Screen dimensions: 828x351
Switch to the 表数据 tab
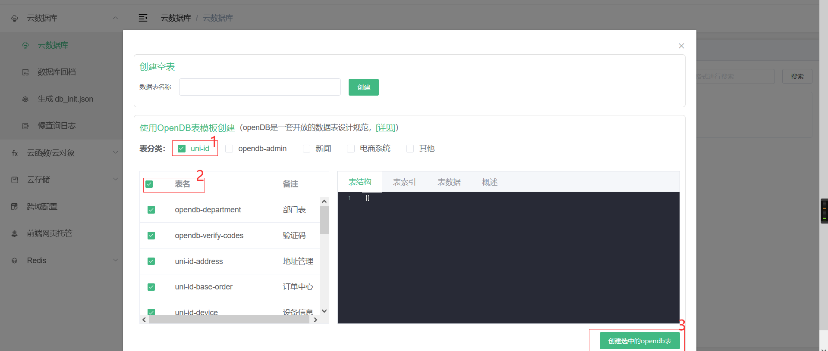click(x=449, y=182)
